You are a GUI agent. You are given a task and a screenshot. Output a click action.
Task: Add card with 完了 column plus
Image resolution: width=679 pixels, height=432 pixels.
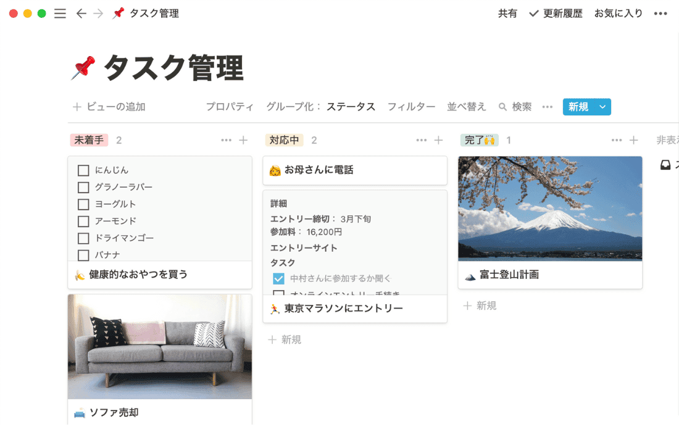(x=633, y=140)
